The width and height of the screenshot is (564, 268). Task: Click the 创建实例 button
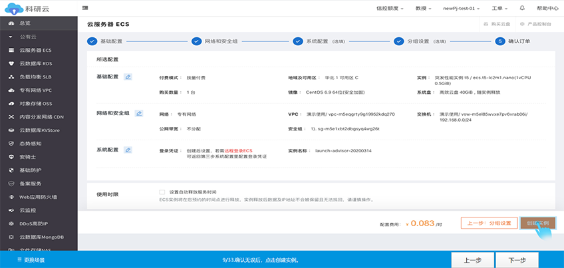[537, 223]
